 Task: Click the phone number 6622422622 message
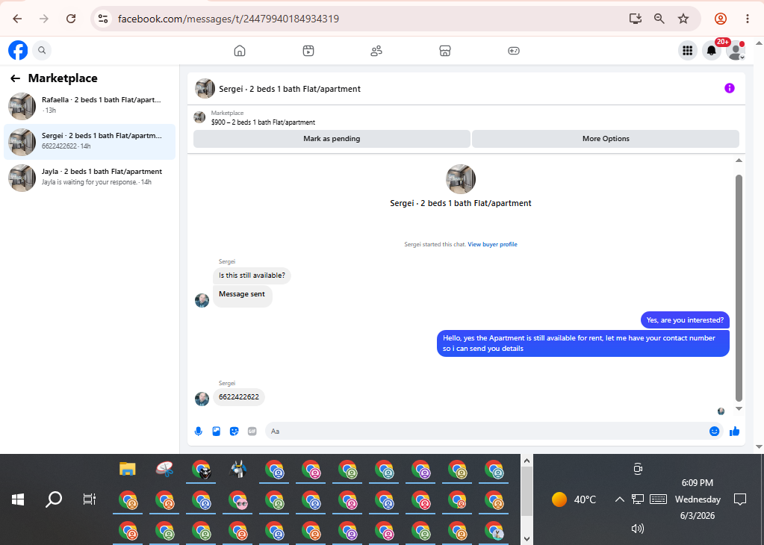pos(239,397)
